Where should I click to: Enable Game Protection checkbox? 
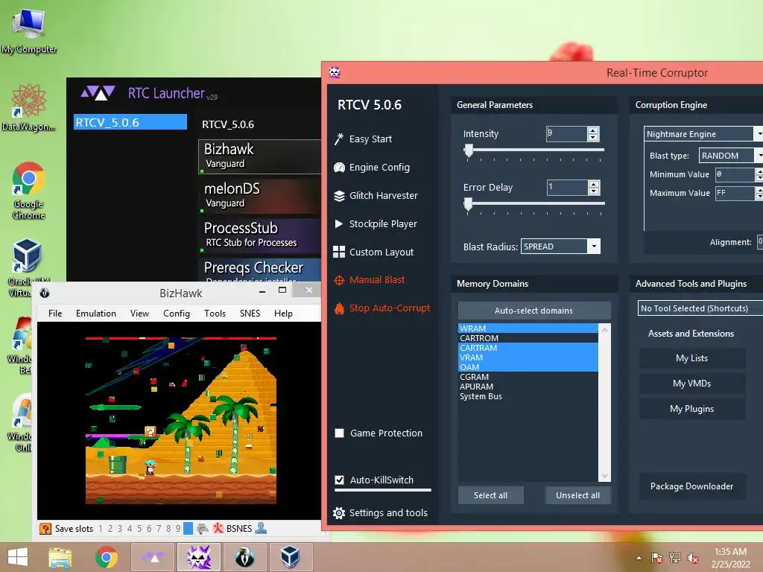coord(340,433)
